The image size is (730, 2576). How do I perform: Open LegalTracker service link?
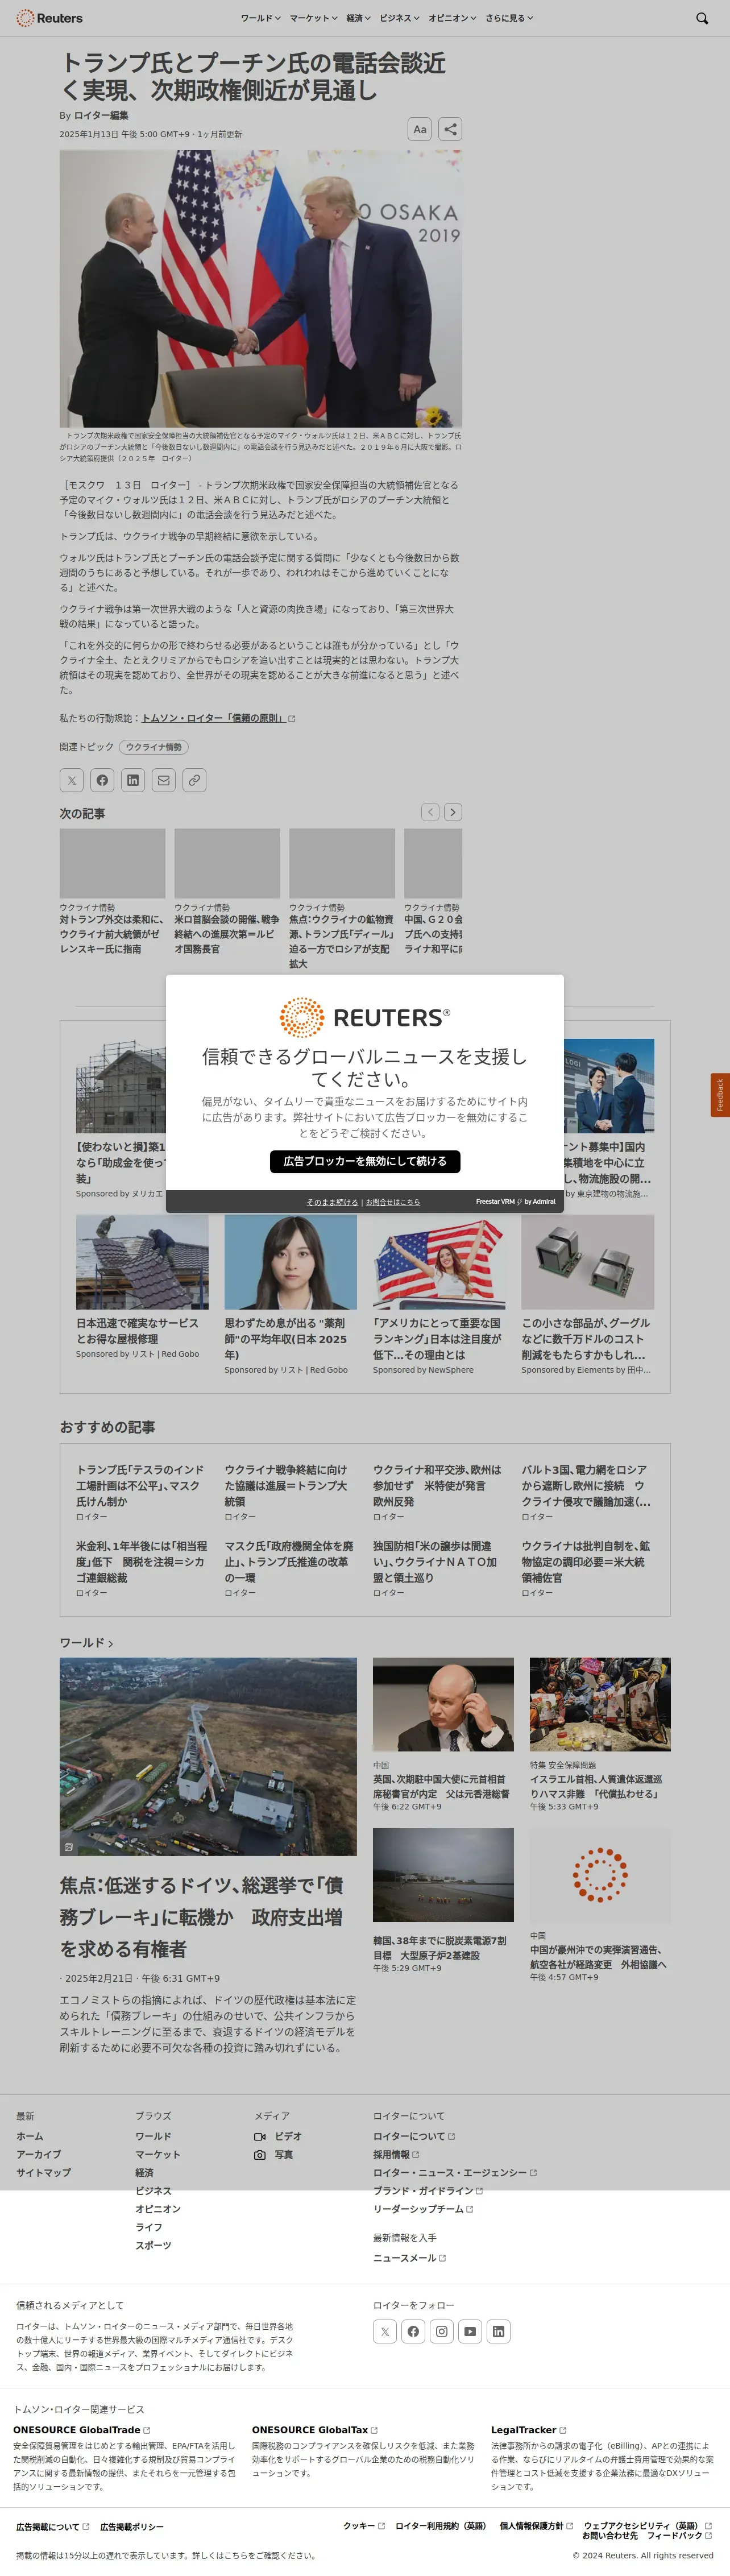528,2430
